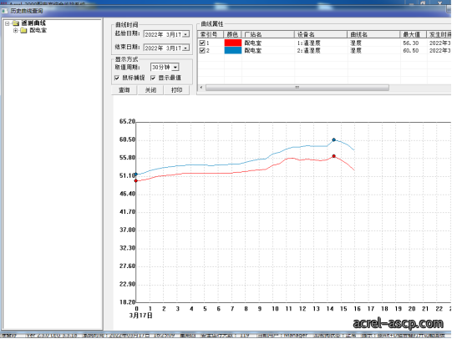The width and height of the screenshot is (452, 339).
Task: Select the 遥测曲线 folder icon
Action: [x=16, y=23]
